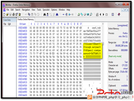Click the blue grid icon near Help

pos(113,15)
